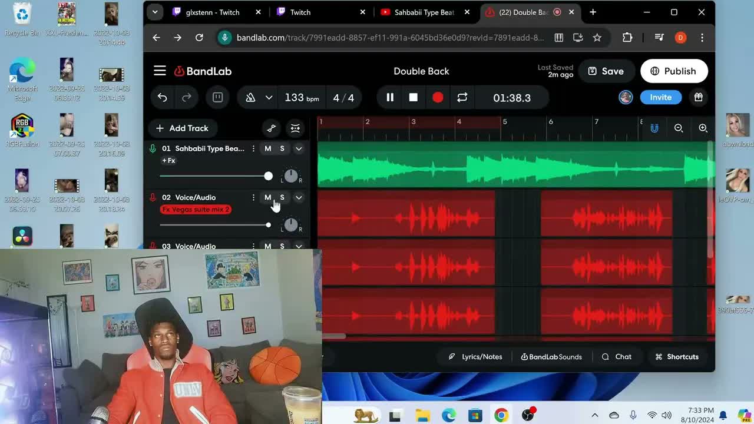This screenshot has height=424, width=754.
Task: Adjust track 01 volume slider
Action: click(x=269, y=176)
